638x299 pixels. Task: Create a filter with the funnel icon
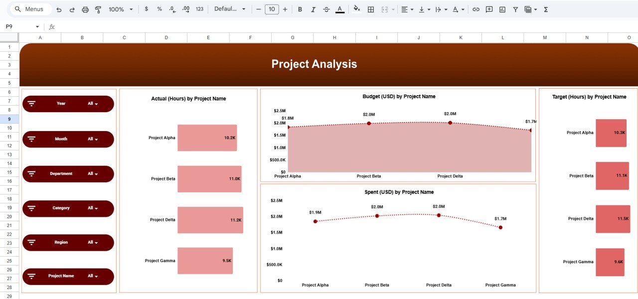pyautogui.click(x=515, y=9)
